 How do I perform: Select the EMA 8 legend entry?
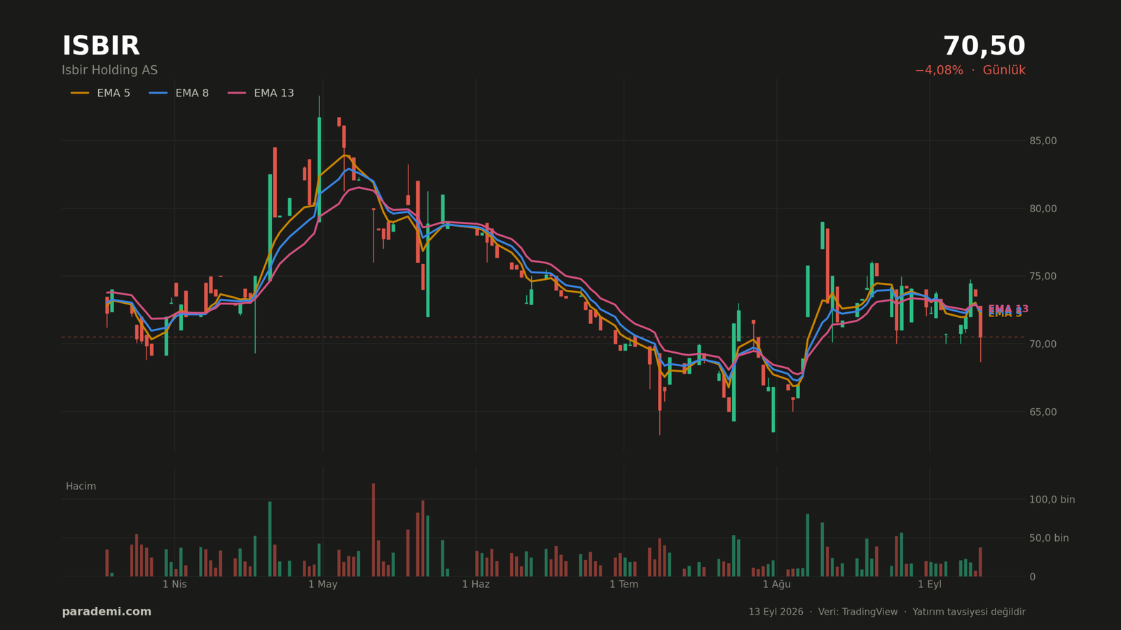pyautogui.click(x=179, y=93)
